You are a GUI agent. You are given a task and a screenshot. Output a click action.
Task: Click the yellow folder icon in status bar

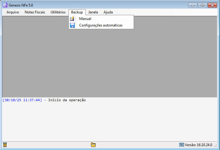pyautogui.click(x=93, y=145)
